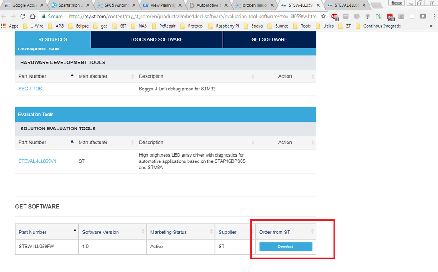
Task: Open the Adblock Plus extension
Action: [335, 17]
